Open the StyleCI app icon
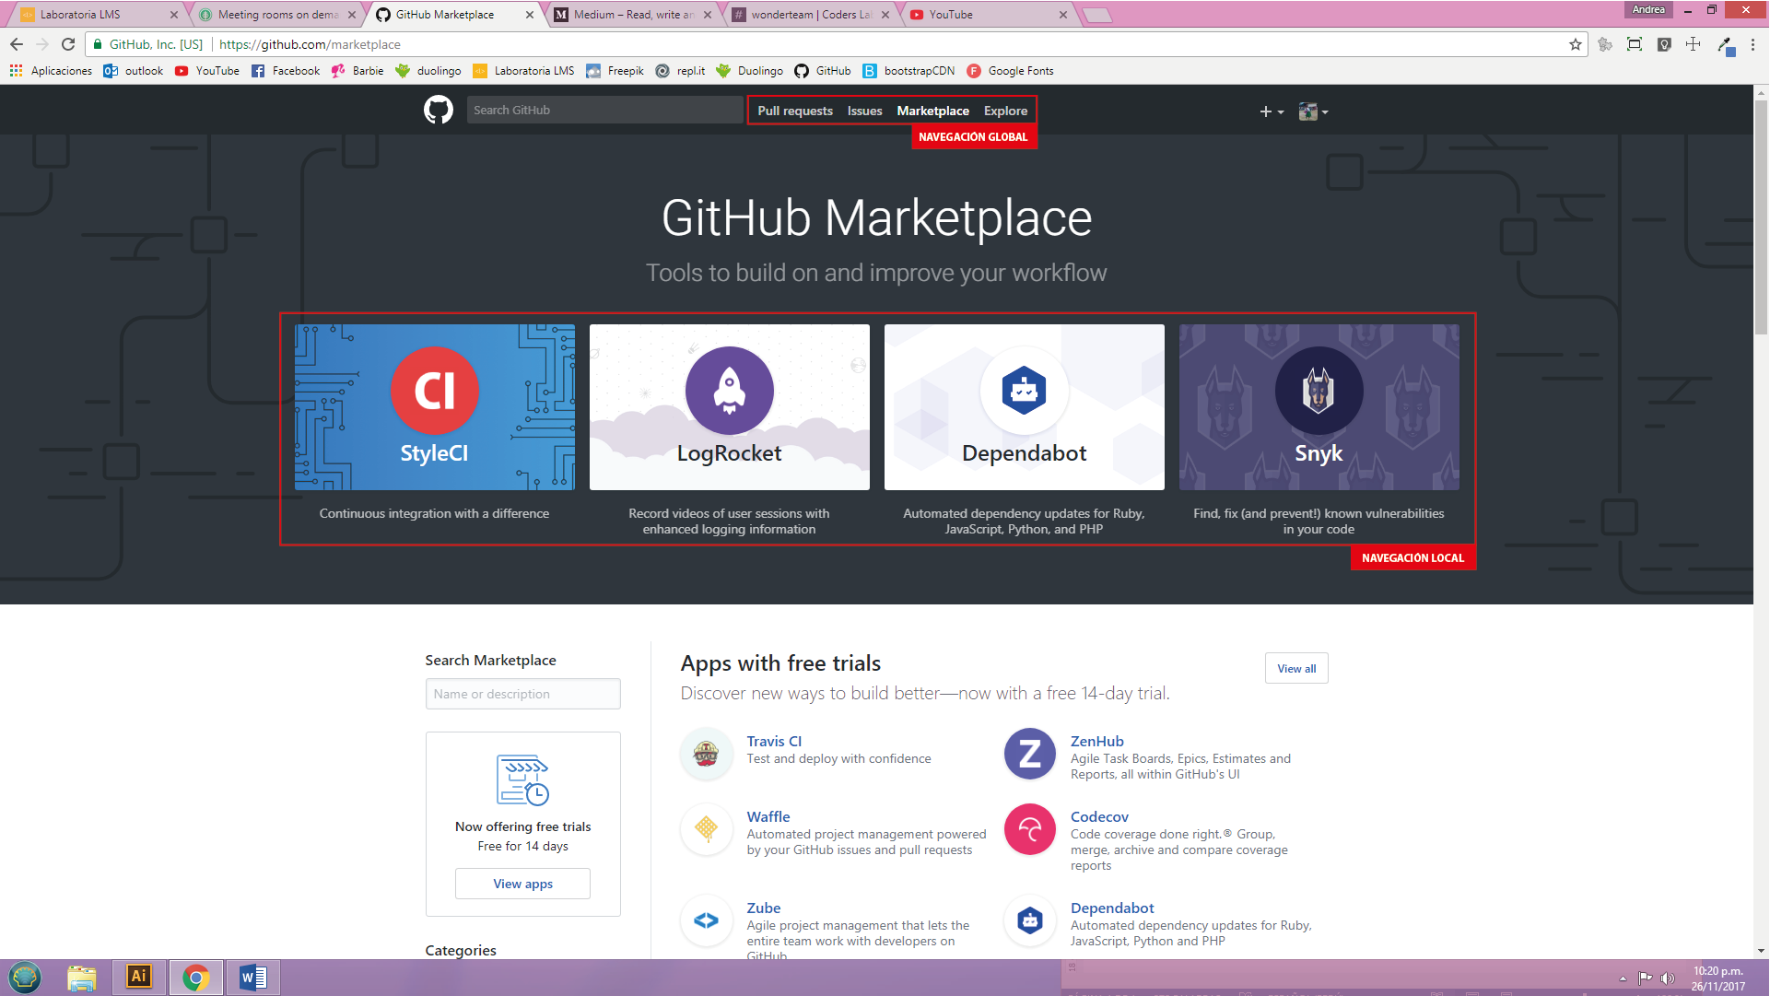The height and width of the screenshot is (996, 1770). coord(434,391)
